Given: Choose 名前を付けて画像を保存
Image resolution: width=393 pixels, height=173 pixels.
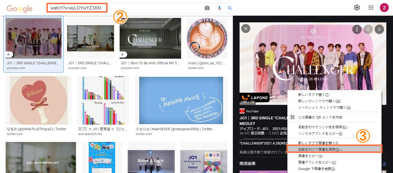Looking at the screenshot, I should point(334,149).
